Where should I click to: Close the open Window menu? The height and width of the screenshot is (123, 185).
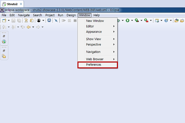[x=85, y=15]
